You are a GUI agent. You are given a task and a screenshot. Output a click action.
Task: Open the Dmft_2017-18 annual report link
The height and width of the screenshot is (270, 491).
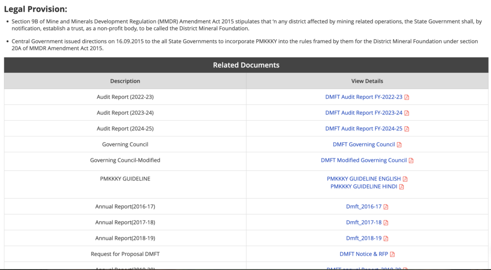tap(363, 223)
